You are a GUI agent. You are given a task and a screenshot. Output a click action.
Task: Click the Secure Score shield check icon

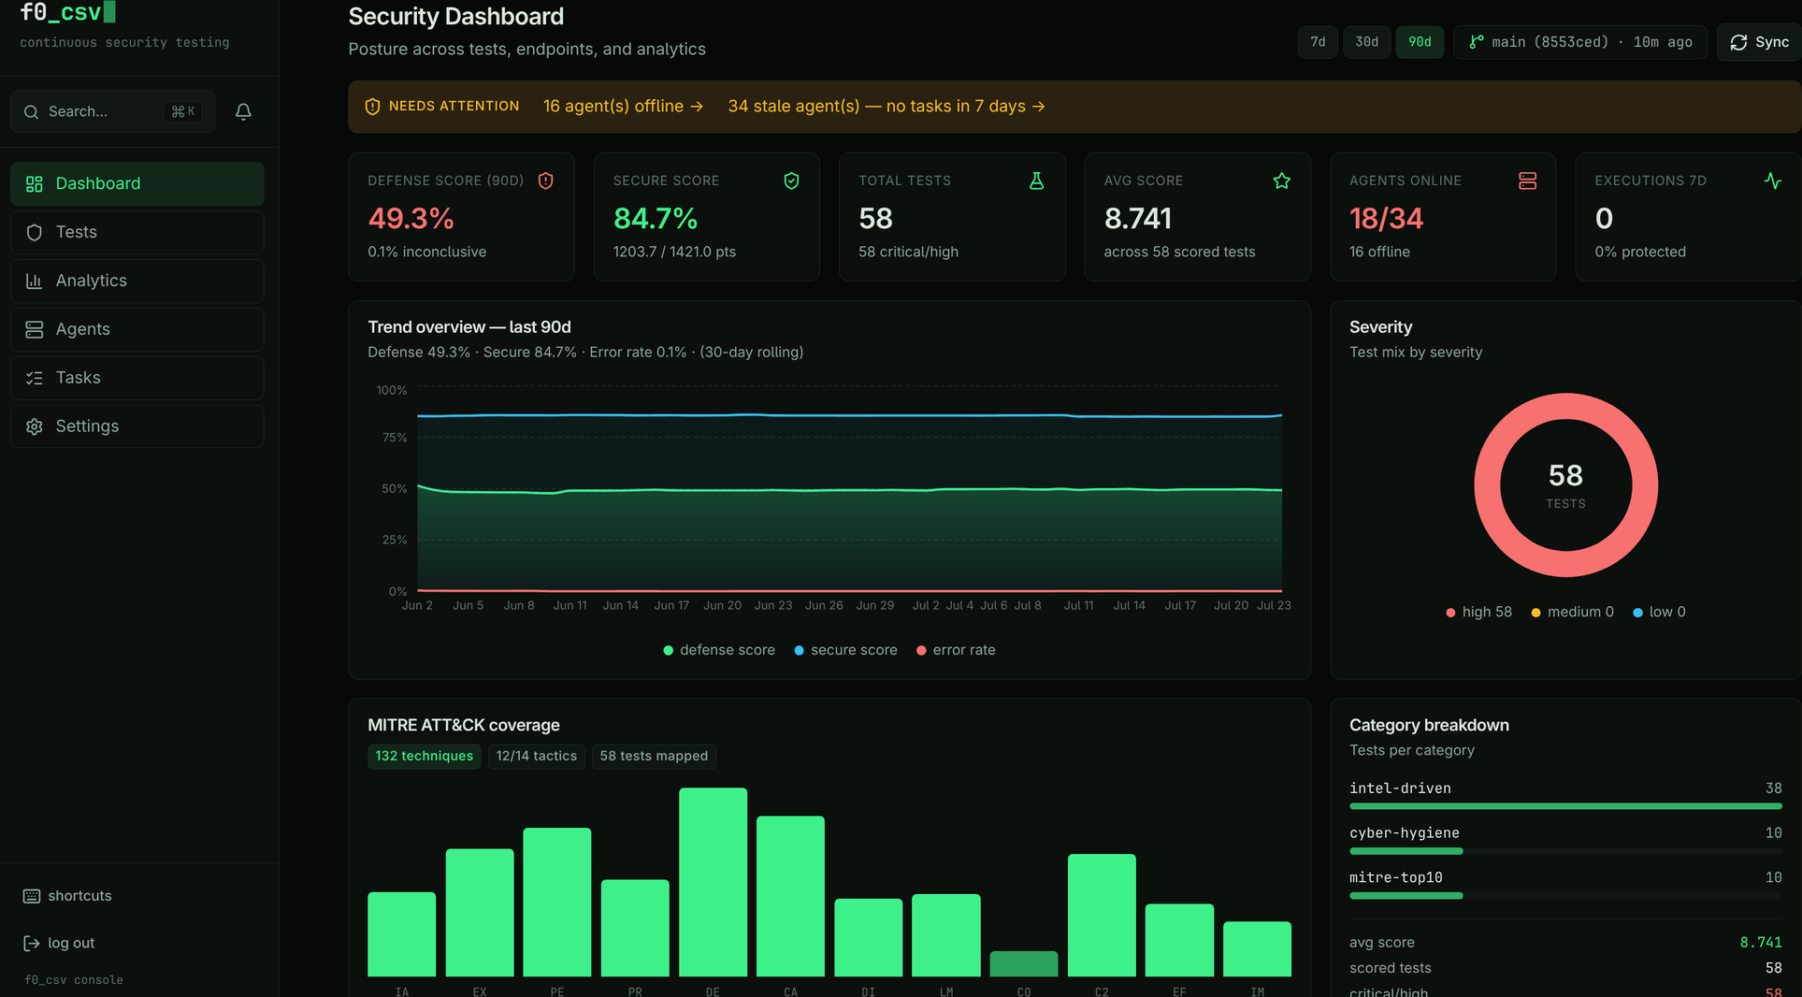click(791, 181)
